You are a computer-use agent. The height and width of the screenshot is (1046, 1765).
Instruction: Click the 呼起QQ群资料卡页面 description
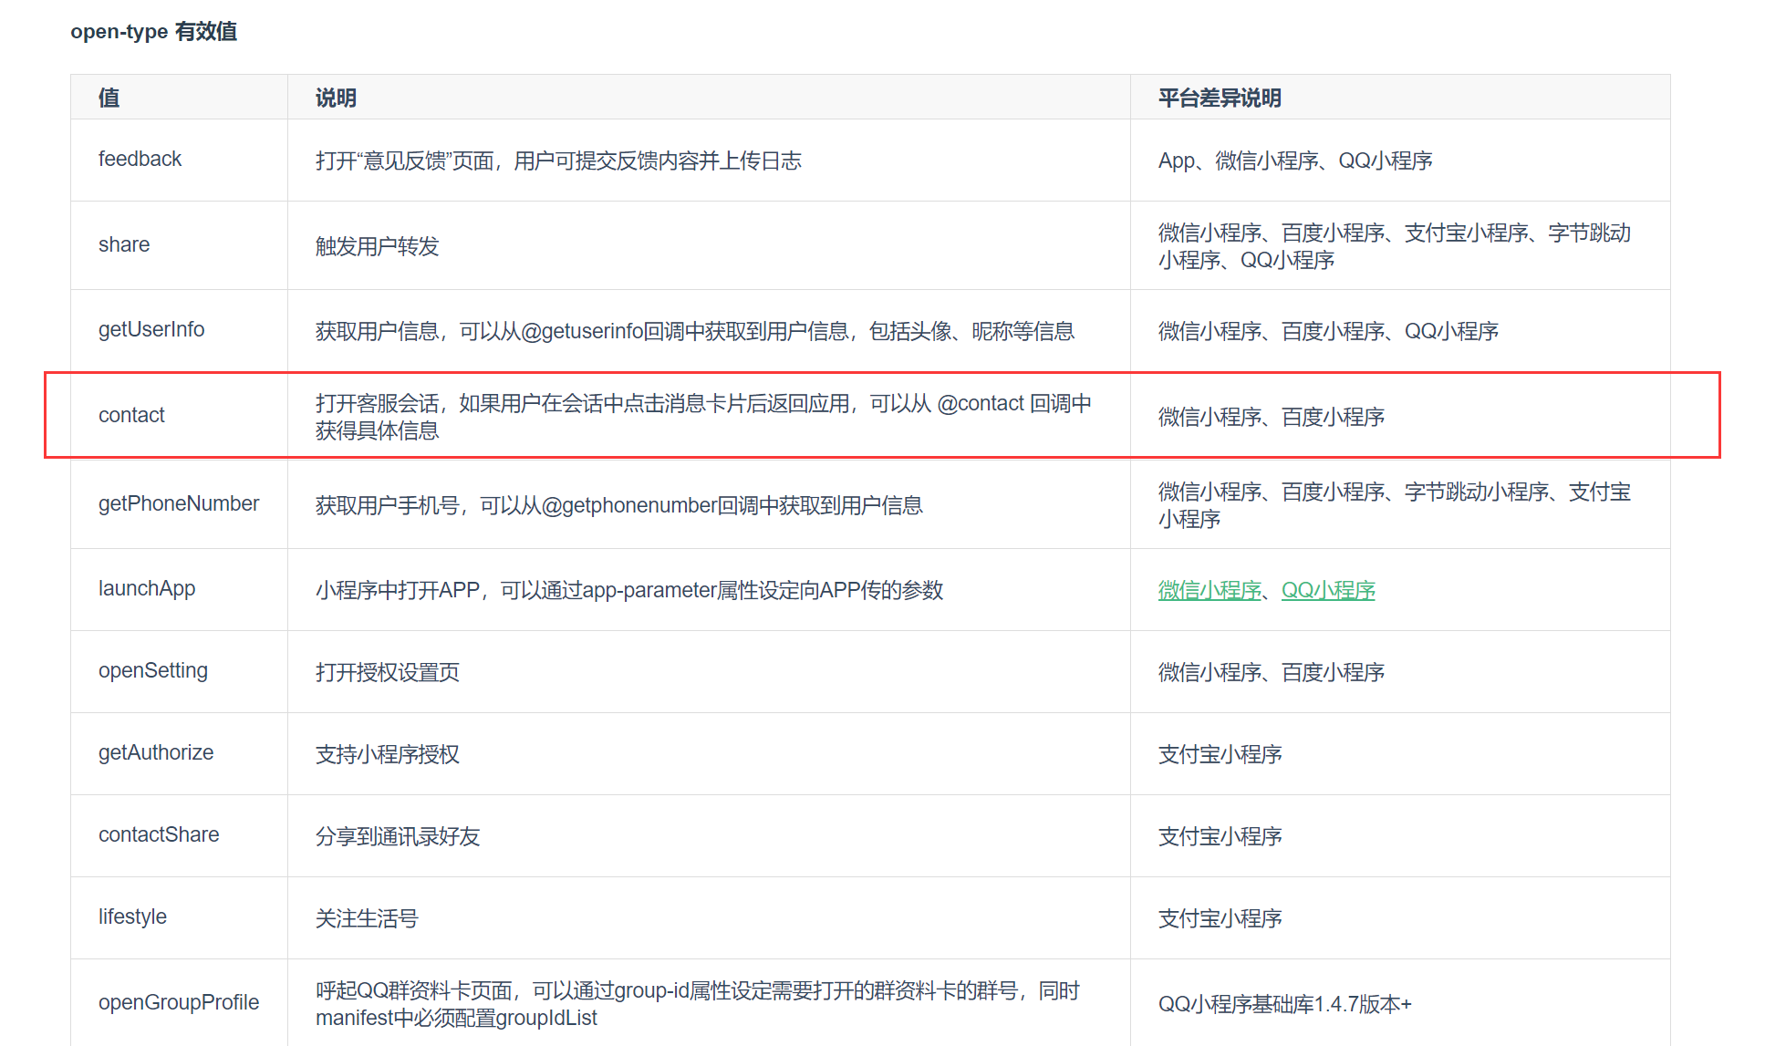click(698, 1004)
